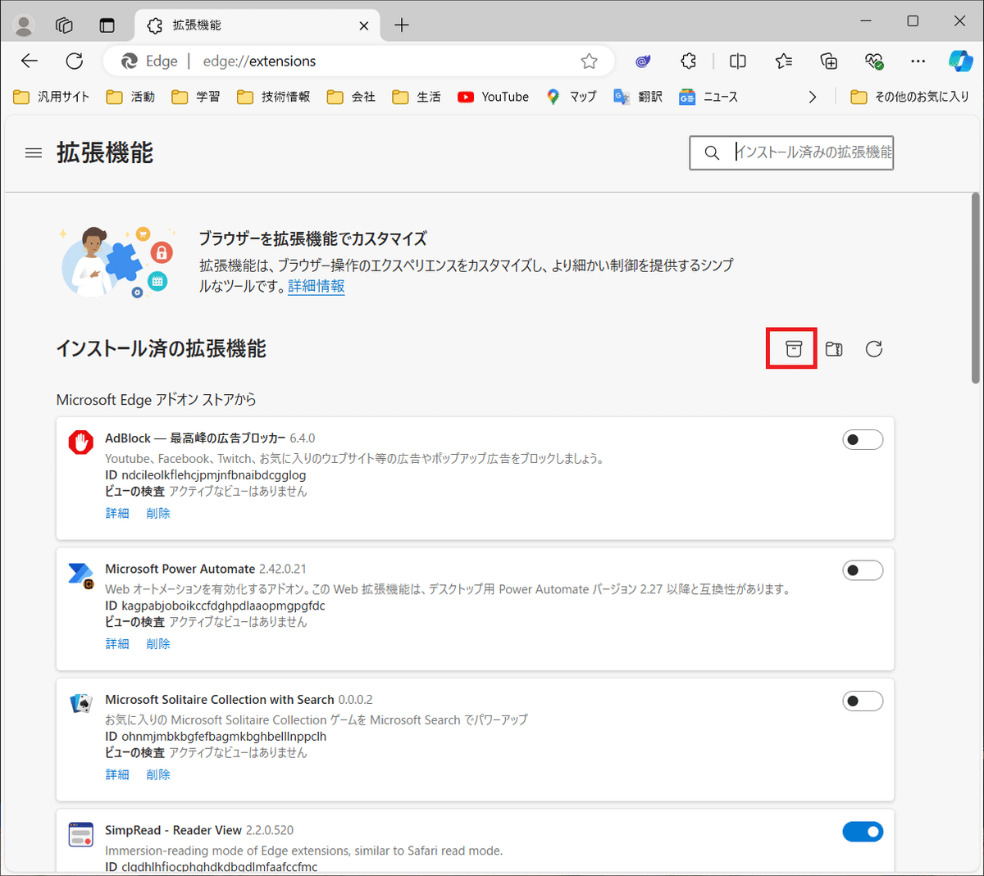Click Microsoft Solitaire Collection 削除 link
Image resolution: width=984 pixels, height=876 pixels.
158,774
